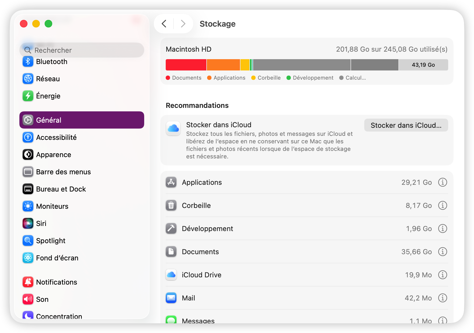This screenshot has height=333, width=474.
Task: Go back with the left chevron
Action: click(164, 24)
